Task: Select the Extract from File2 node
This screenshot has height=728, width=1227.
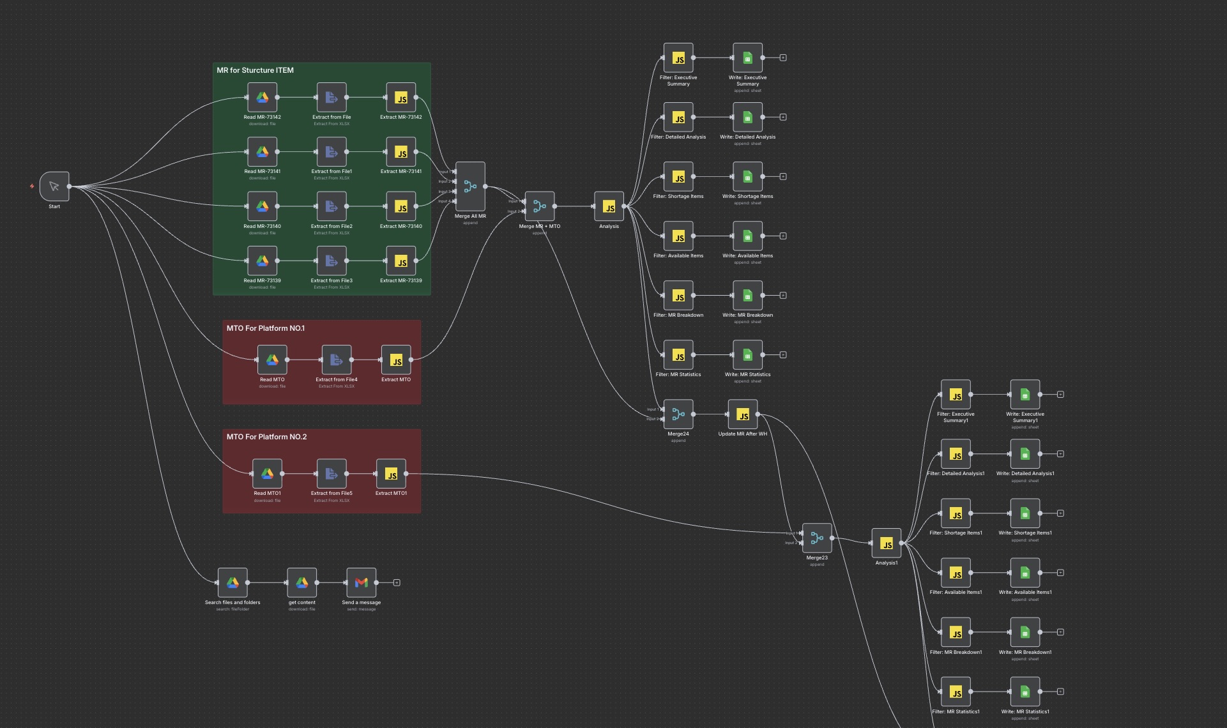Action: tap(332, 206)
